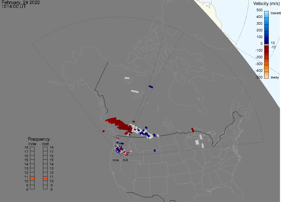This screenshot has height=202, width=281.
Task: Click the radar station dot above cvw/cve labels
Action: pyautogui.click(x=121, y=155)
